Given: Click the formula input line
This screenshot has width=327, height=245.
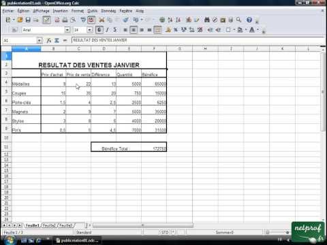Looking at the screenshot, I should [x=198, y=40].
